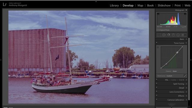
Task: Click the Lightroom Lr logo
Action: click(x=5, y=5)
